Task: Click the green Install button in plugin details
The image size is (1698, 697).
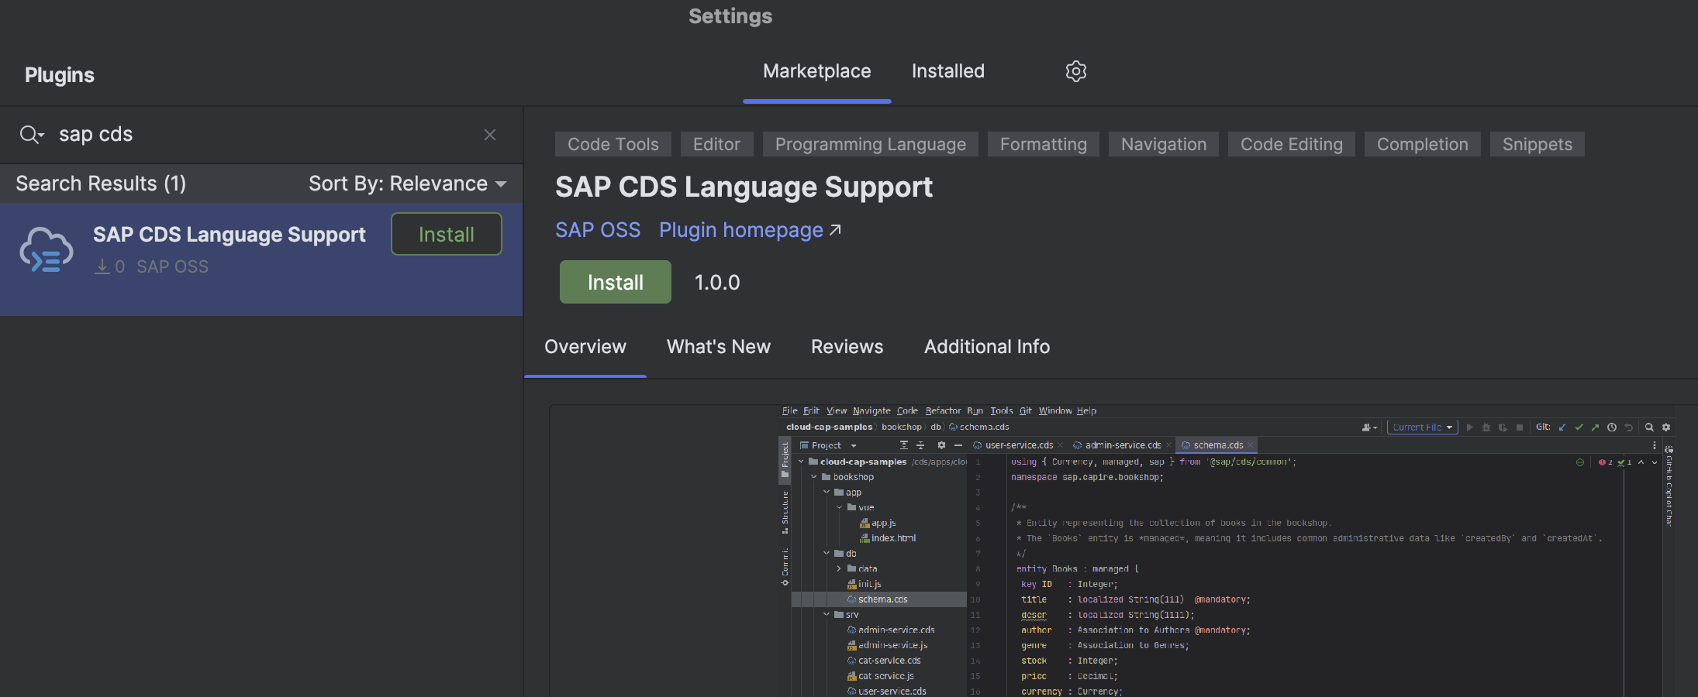Action: coord(616,282)
